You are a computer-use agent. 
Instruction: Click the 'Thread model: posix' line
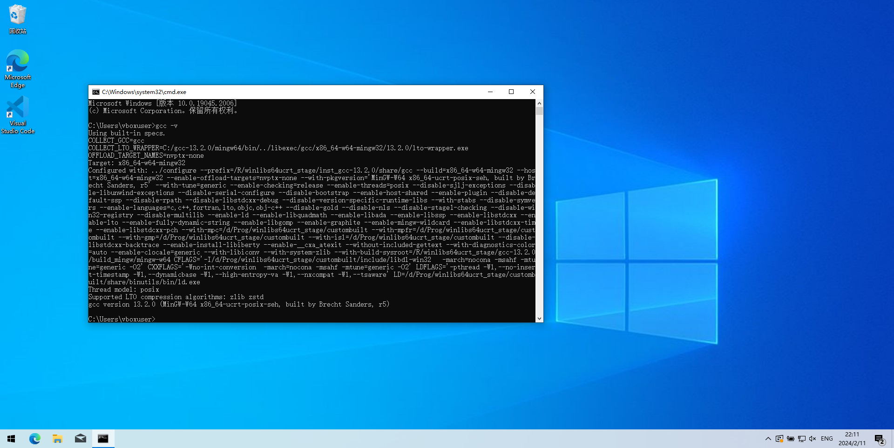tap(124, 290)
